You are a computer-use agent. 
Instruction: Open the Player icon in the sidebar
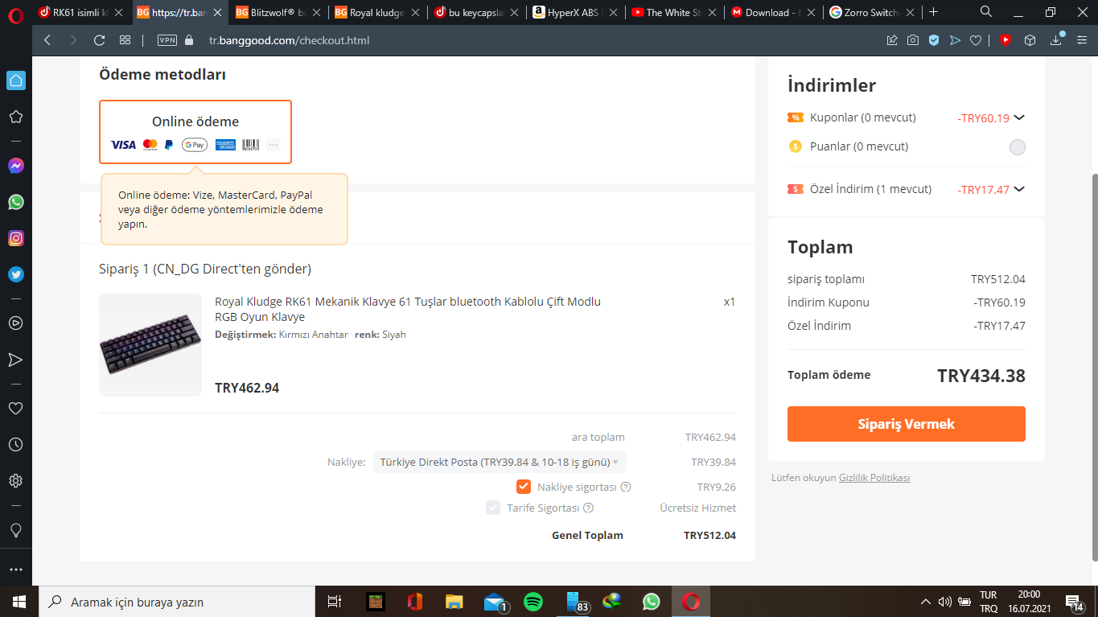(x=15, y=323)
